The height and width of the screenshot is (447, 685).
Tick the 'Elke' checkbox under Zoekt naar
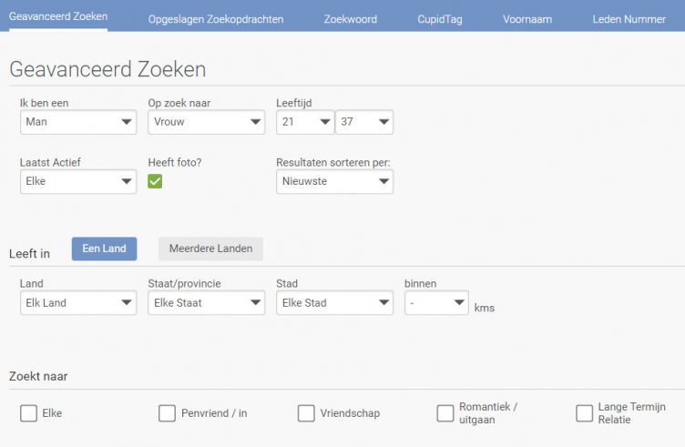tap(28, 413)
